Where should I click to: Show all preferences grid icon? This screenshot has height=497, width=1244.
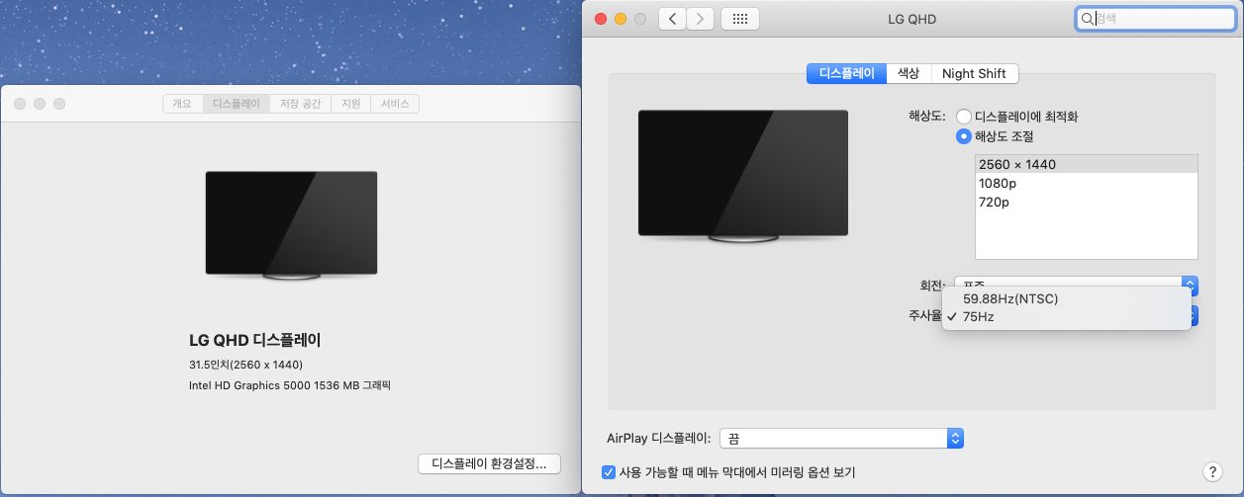pos(739,18)
